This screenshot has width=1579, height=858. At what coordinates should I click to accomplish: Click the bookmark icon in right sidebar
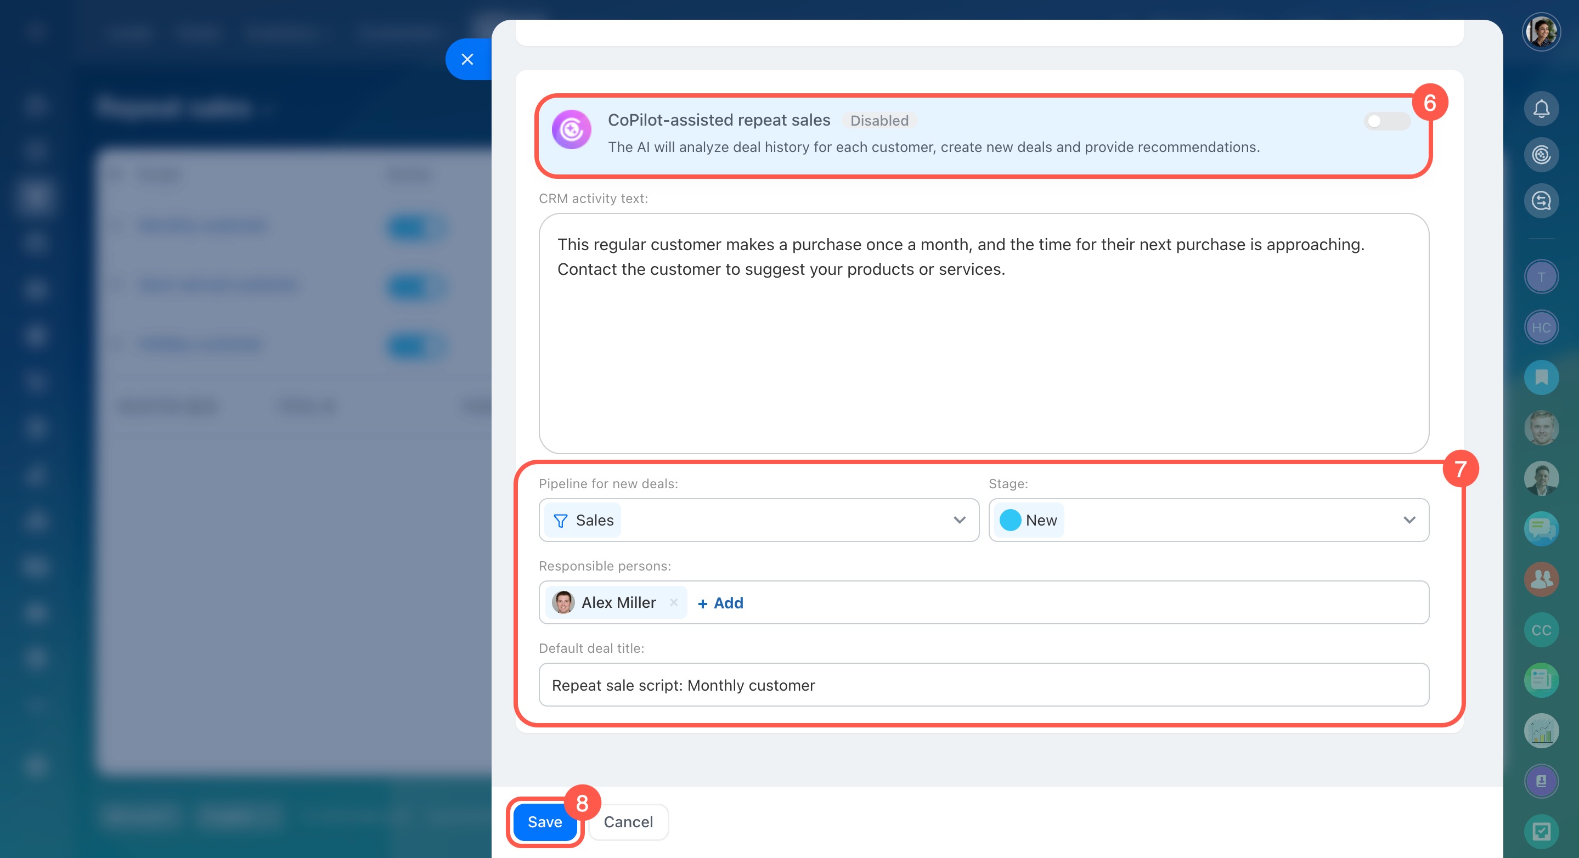coord(1541,377)
